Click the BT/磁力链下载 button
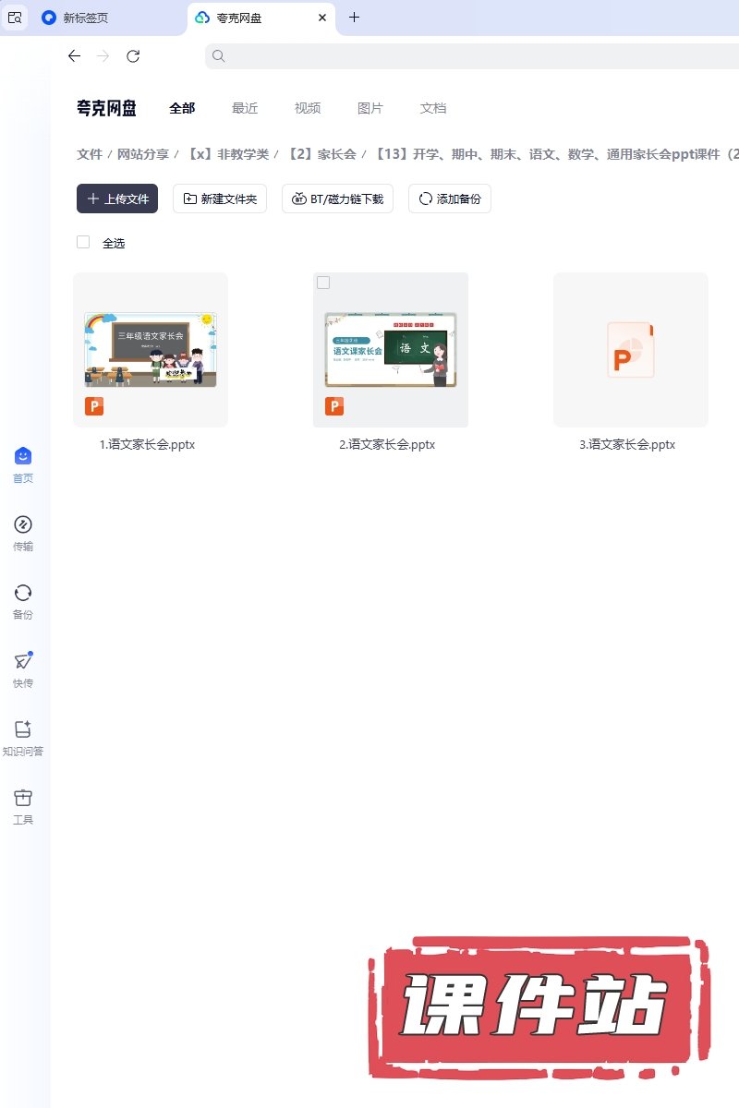The image size is (739, 1108). coord(338,199)
